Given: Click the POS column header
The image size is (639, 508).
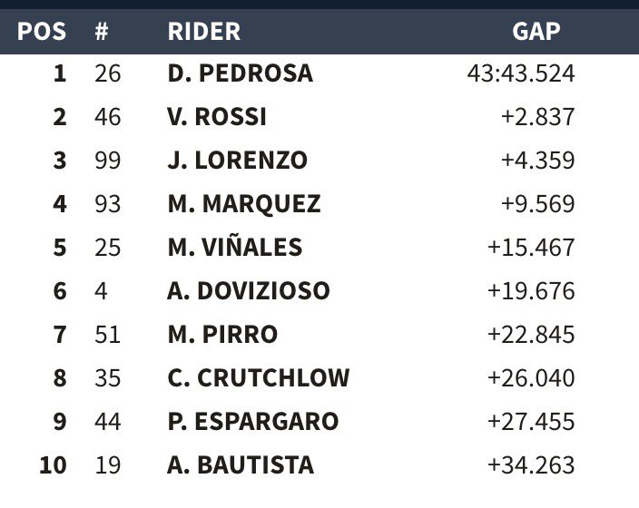Looking at the screenshot, I should (42, 32).
